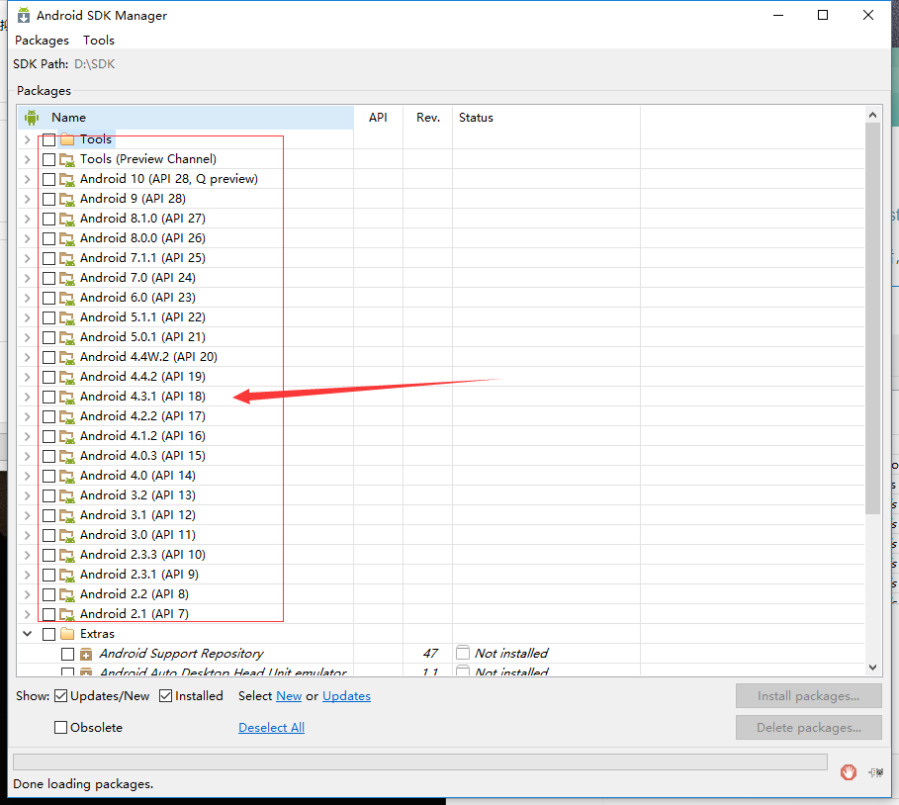Viewport: 899px width, 805px height.
Task: Click the scrollbar down arrow
Action: click(872, 668)
